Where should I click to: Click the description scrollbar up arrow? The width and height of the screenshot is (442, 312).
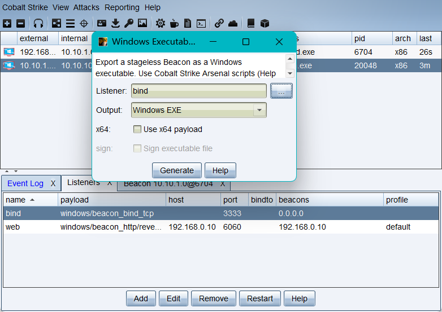pos(290,59)
